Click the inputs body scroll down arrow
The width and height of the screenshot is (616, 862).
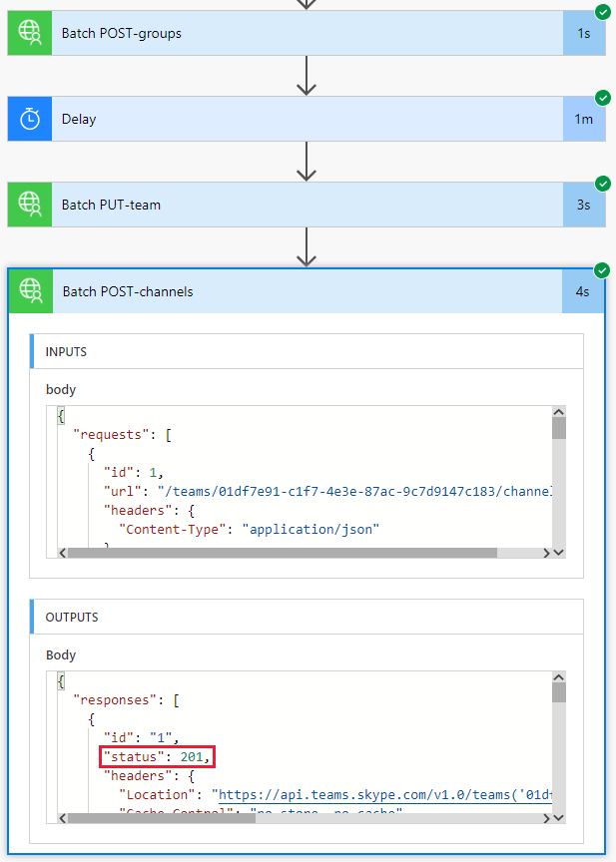point(559,553)
